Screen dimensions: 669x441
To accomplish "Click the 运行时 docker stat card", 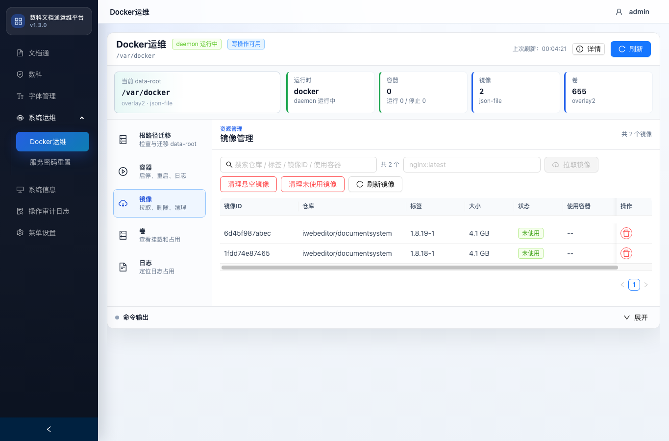I will 330,92.
